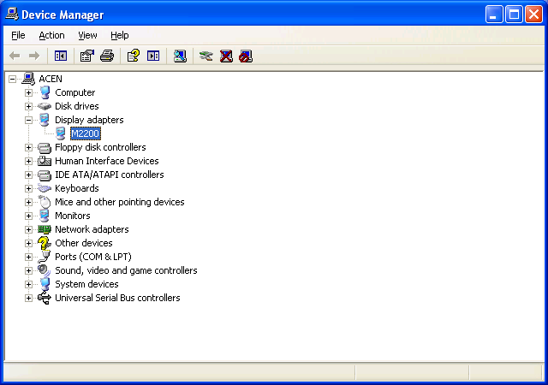Select the M2200 display adapter label

(x=86, y=133)
